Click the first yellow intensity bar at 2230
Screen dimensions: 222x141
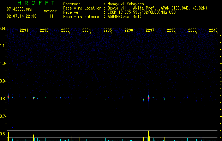[8, 136]
